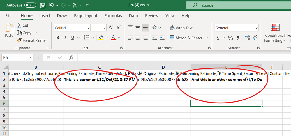Click the Comma Style icon
This screenshot has height=136, width=291.
238,38
